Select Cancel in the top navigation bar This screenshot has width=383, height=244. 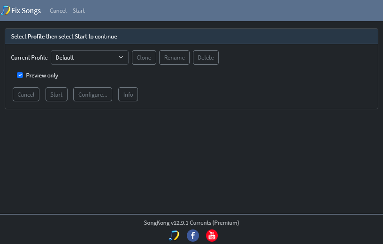58,11
